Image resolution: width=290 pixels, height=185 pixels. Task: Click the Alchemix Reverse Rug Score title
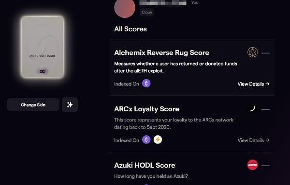point(161,53)
